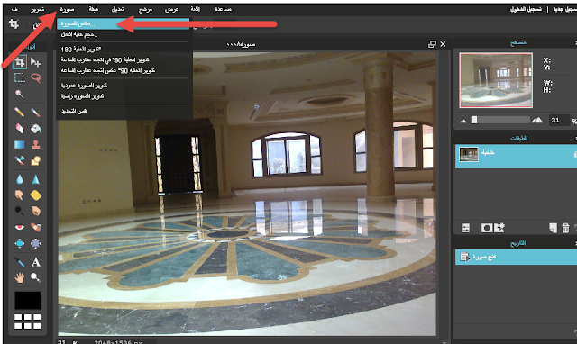
Task: Select the background layer thumbnail
Action: tap(469, 154)
